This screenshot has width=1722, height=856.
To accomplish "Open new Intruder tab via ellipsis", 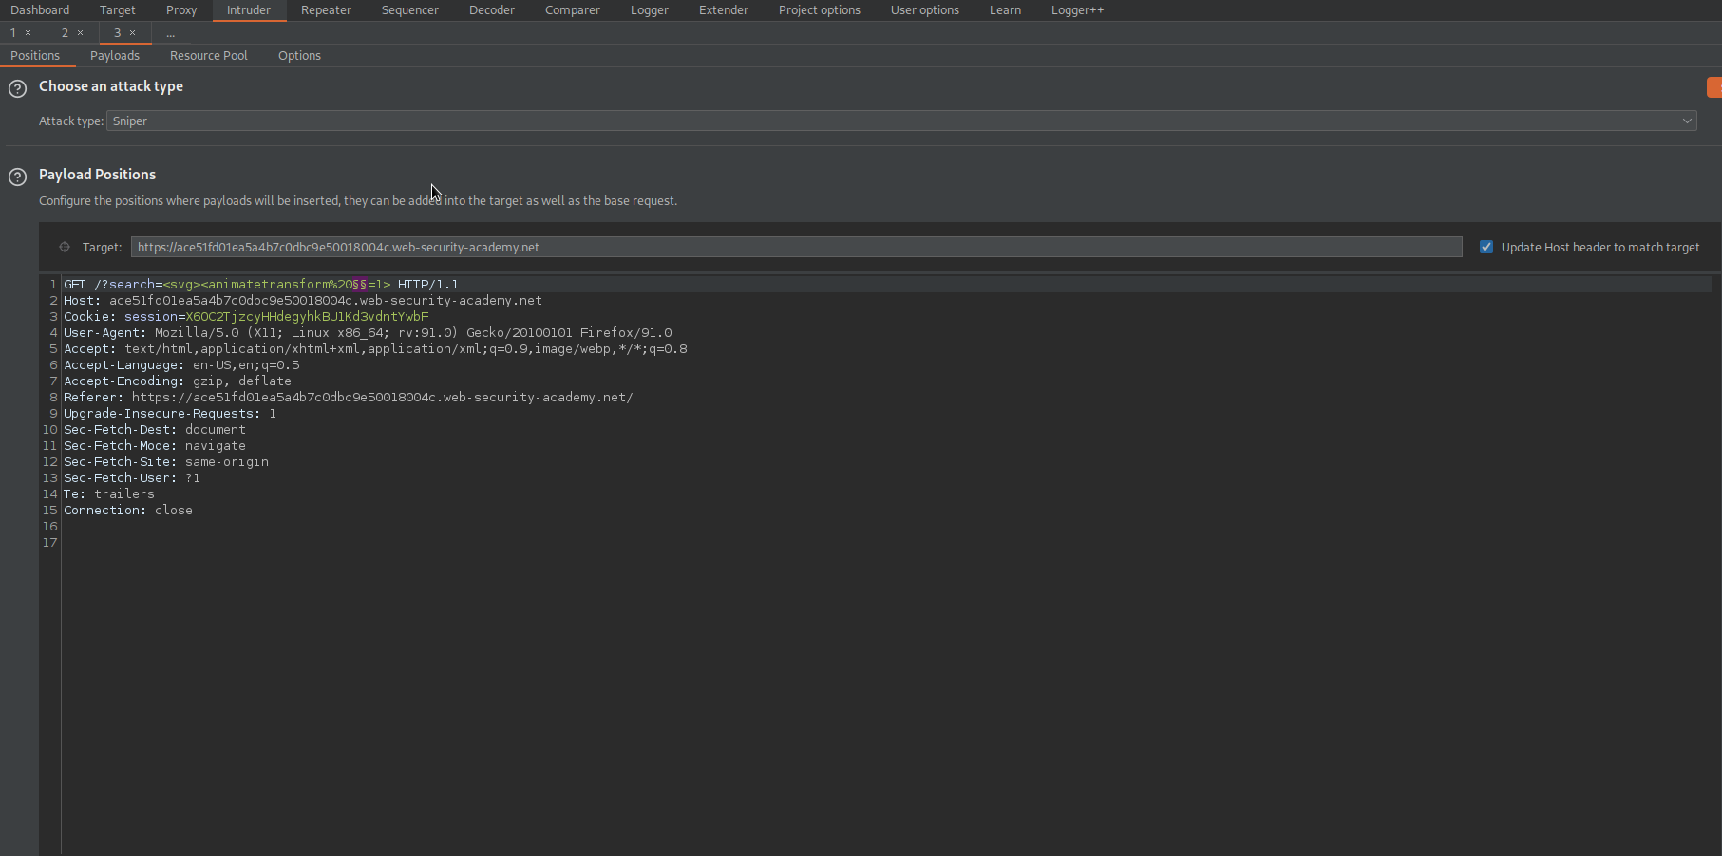I will click(x=171, y=33).
